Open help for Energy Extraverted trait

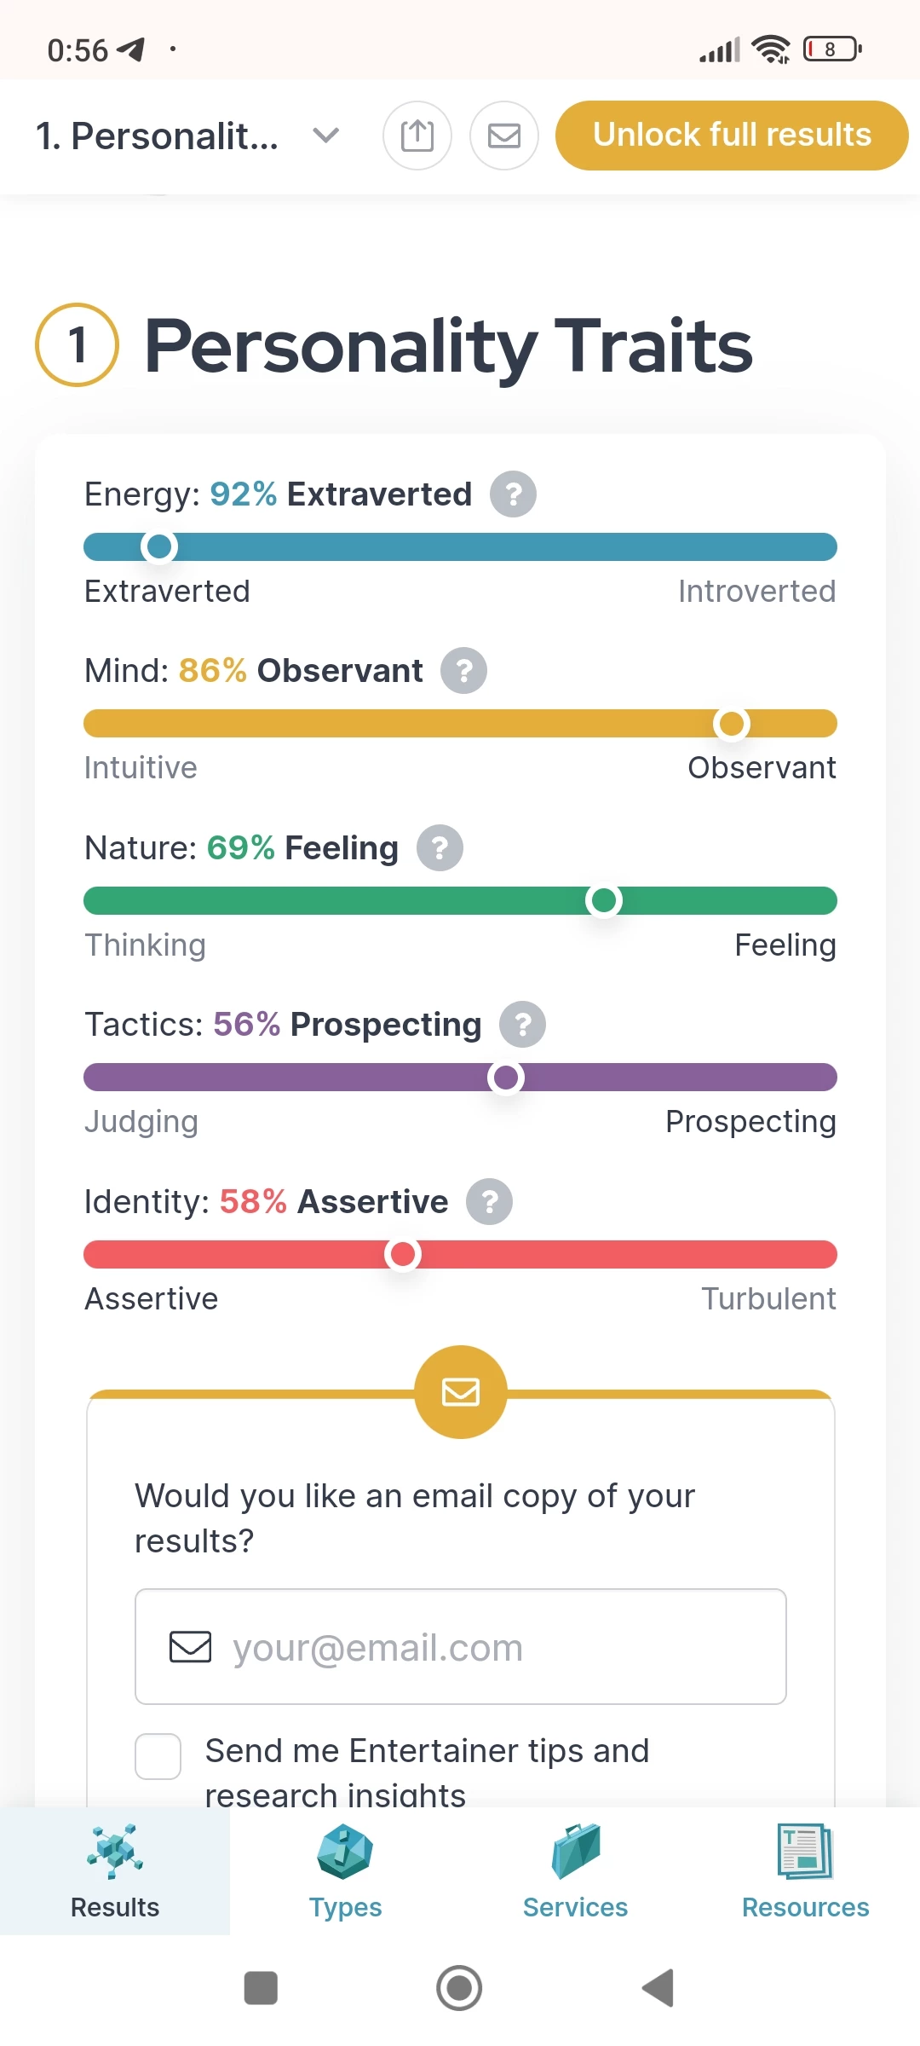[x=513, y=494]
